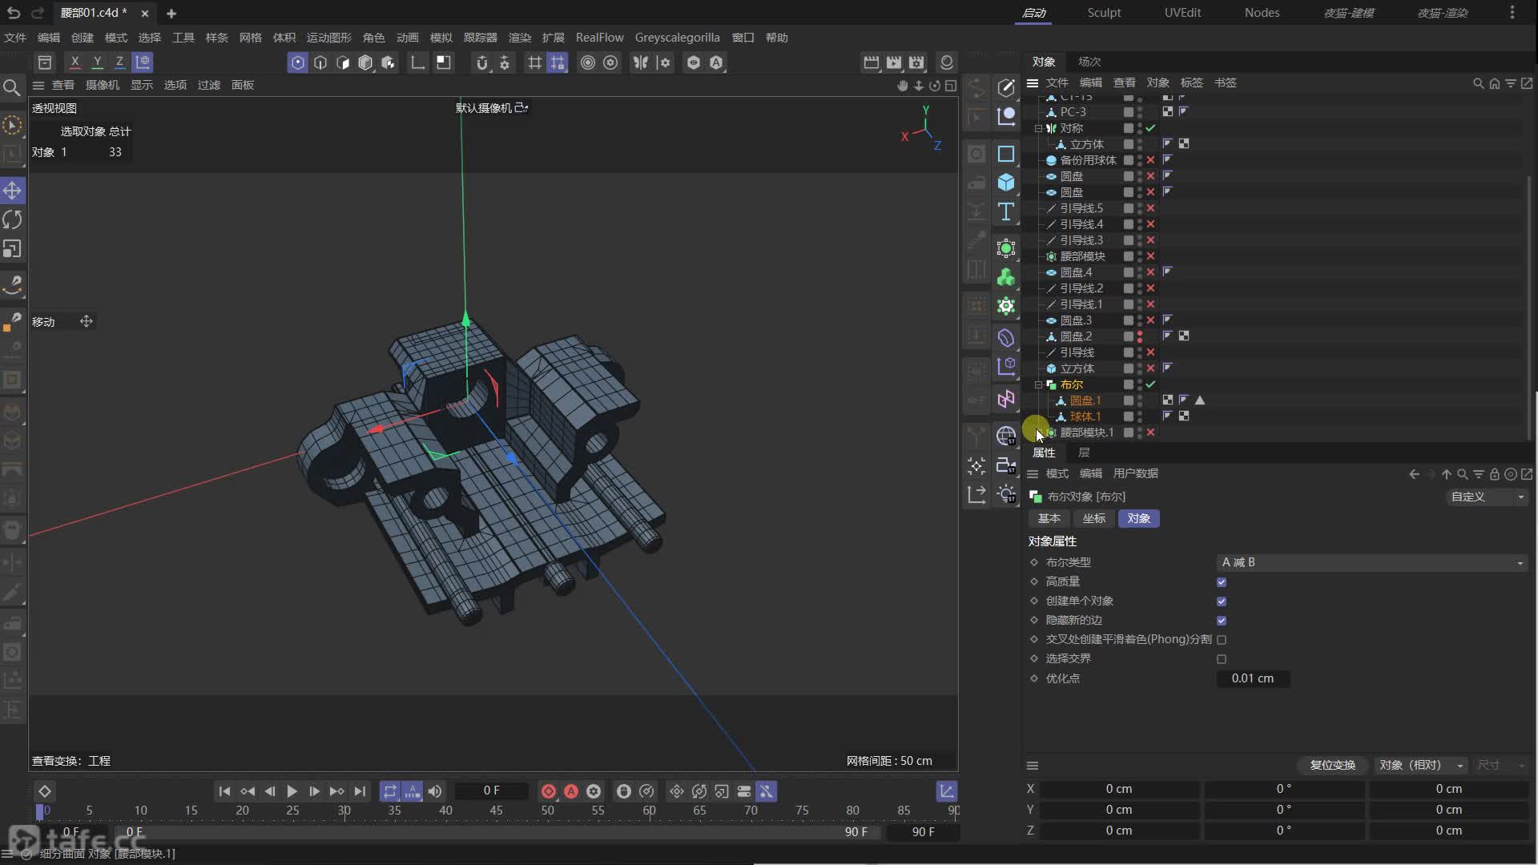Click the 基本 attribute button

(1049, 518)
